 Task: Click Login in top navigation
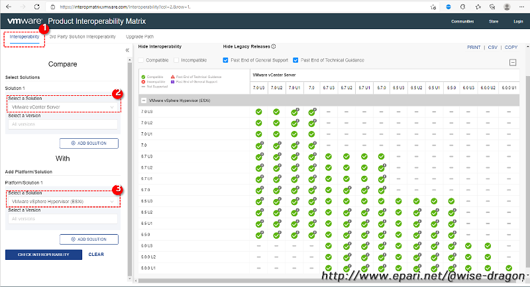pos(518,21)
